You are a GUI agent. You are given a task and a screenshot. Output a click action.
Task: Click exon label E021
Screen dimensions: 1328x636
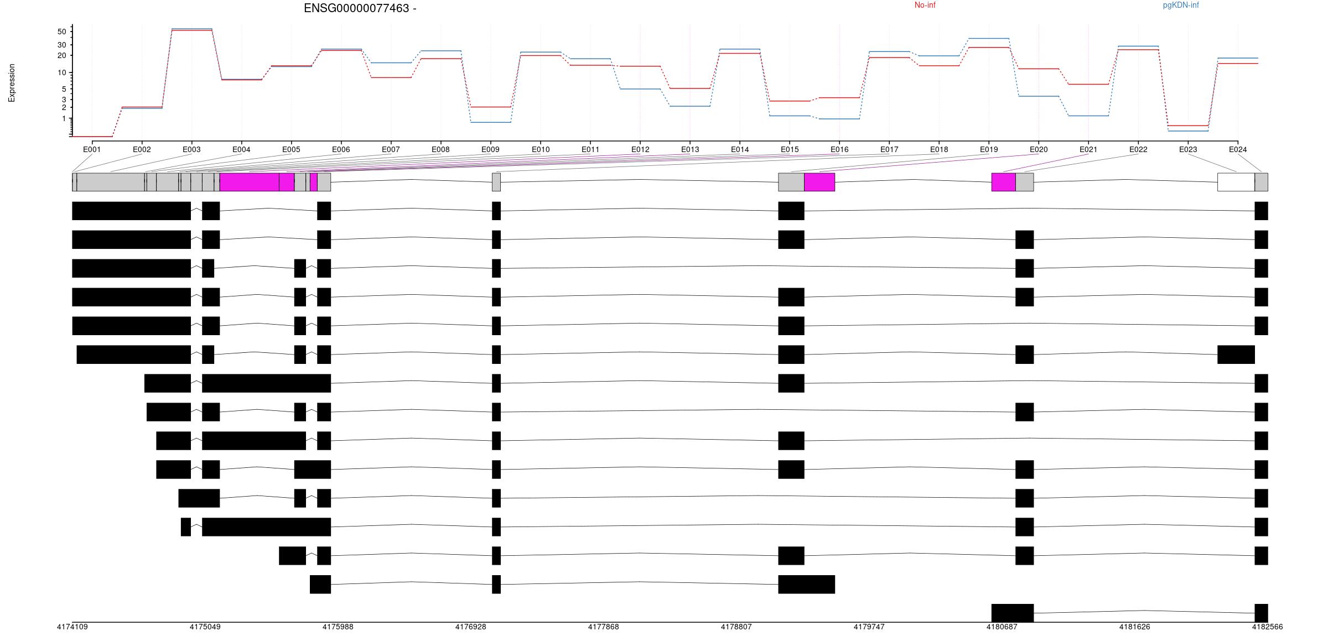pos(1088,149)
